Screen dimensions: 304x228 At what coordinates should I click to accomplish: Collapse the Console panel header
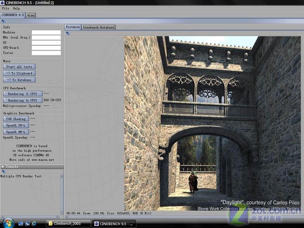tap(32, 166)
